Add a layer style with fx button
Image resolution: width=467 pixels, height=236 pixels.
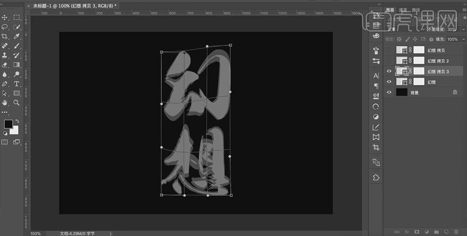[407, 232]
